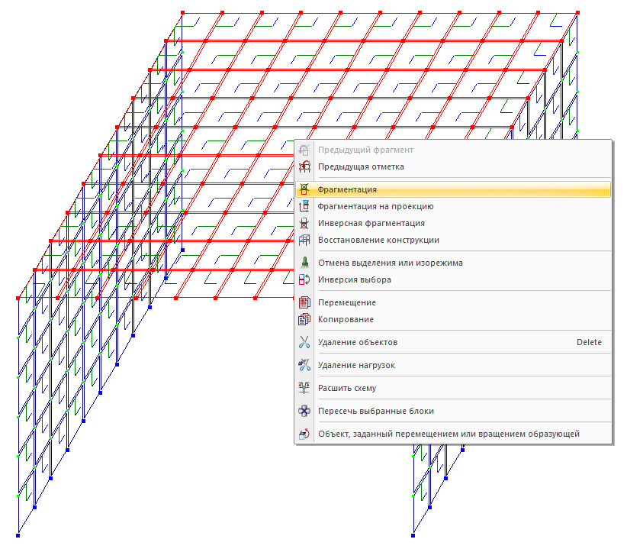Image resolution: width=627 pixels, height=549 pixels.
Task: Select Расшить схему entry
Action: point(453,387)
